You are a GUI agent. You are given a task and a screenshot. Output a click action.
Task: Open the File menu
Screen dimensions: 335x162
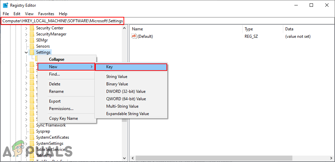6,14
